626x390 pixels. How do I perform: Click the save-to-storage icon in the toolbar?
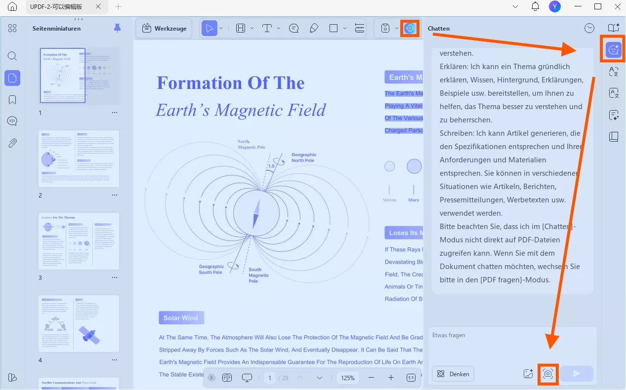click(385, 29)
